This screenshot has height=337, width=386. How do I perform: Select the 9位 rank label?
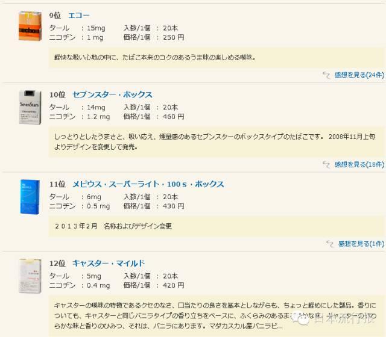pos(55,16)
